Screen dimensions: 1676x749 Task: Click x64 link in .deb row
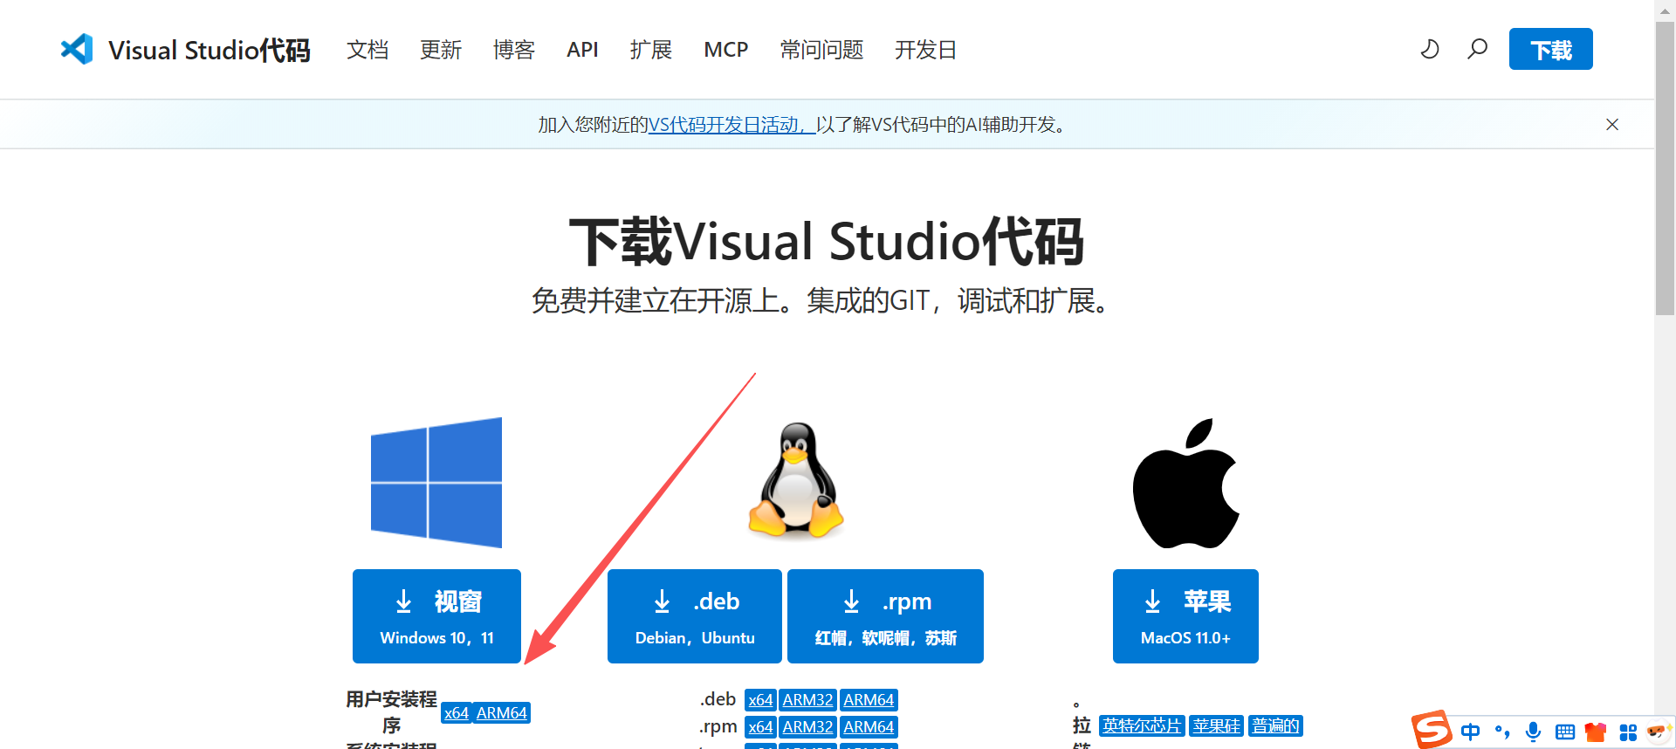(x=760, y=700)
